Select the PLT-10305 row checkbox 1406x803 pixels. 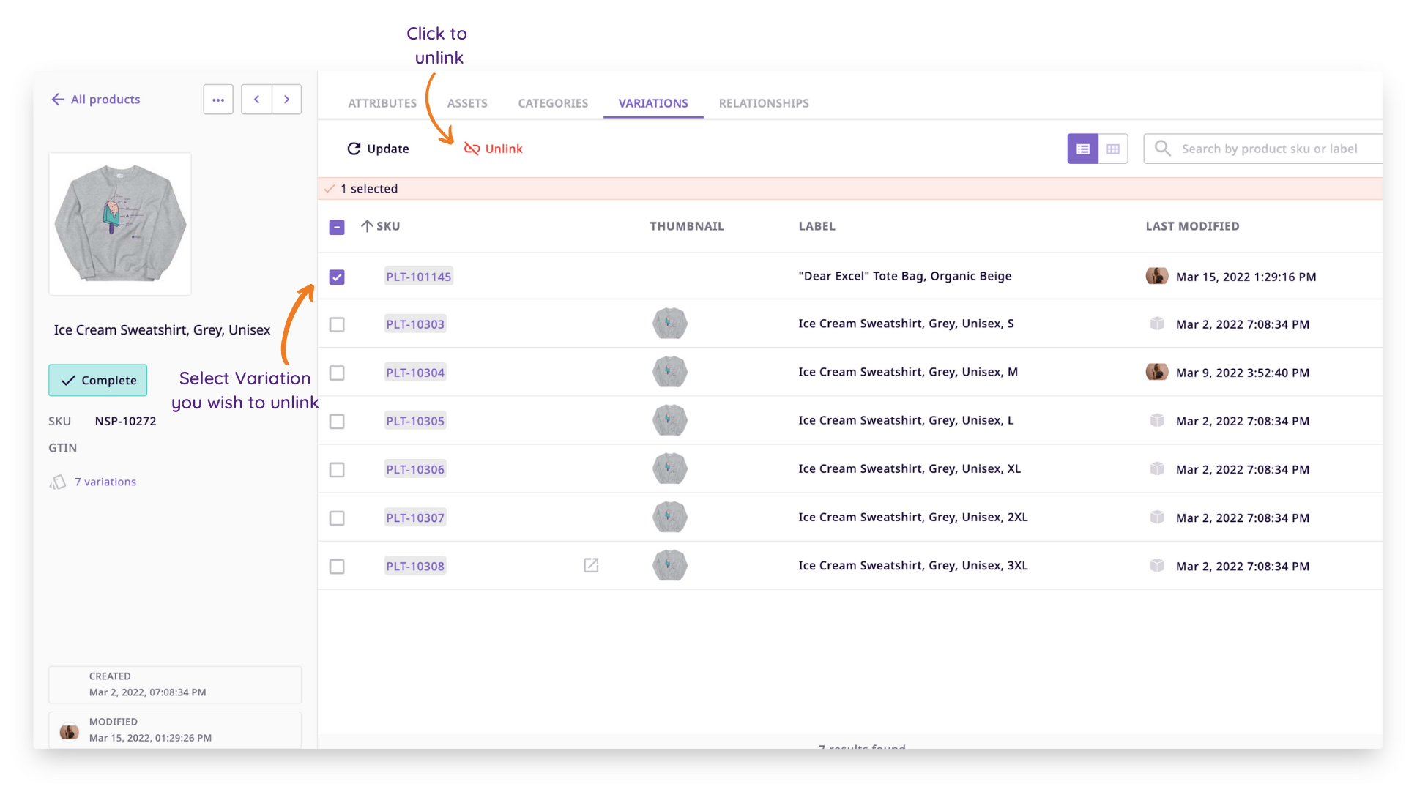[x=337, y=421]
